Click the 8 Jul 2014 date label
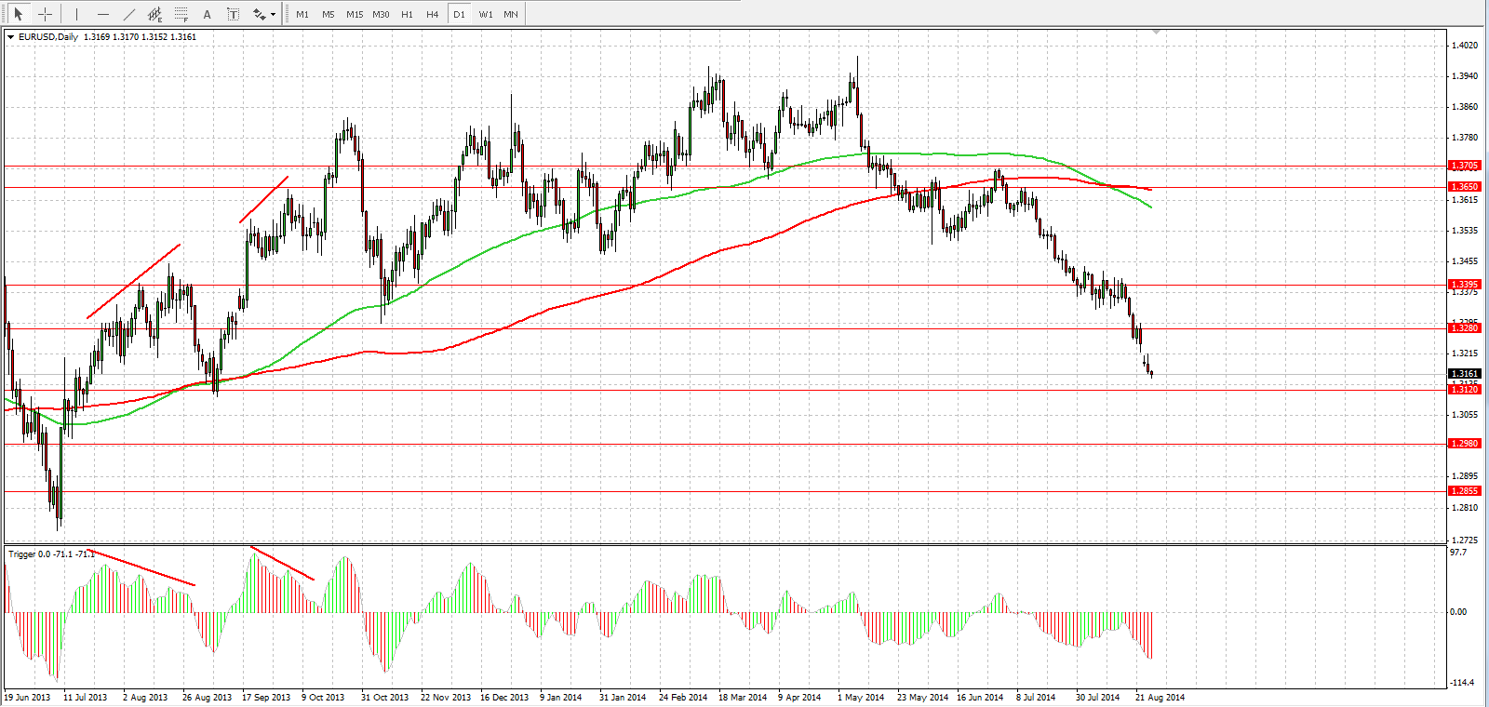This screenshot has height=707, width=1489. tap(1036, 697)
